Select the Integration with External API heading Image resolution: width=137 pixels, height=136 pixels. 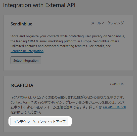[39, 5]
